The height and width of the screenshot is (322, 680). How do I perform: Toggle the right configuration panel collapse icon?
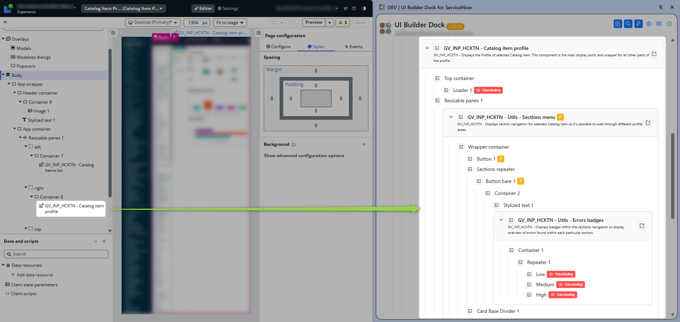pos(259,33)
